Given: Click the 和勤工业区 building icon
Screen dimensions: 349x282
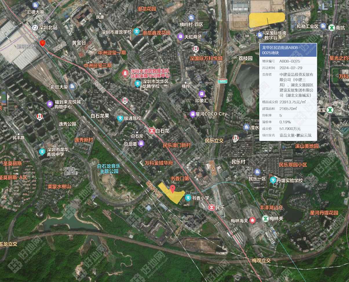Looking at the screenshot, I should point(324,26).
